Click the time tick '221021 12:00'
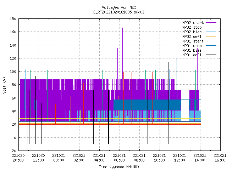 [180, 158]
